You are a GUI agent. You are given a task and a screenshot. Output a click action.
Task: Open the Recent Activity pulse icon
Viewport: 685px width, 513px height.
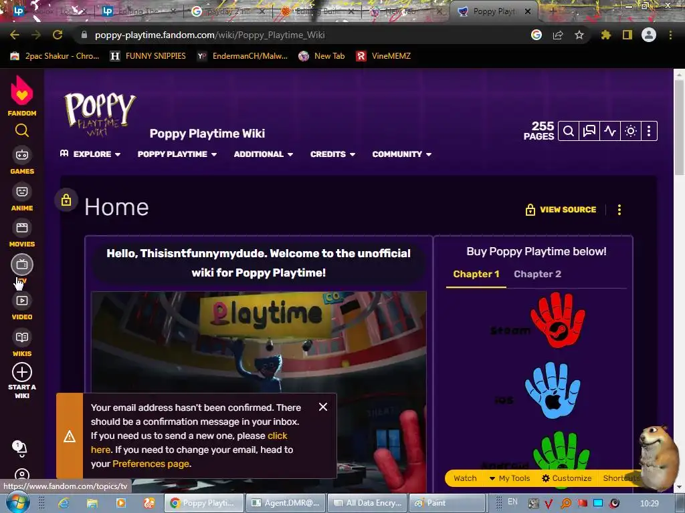[x=610, y=131]
